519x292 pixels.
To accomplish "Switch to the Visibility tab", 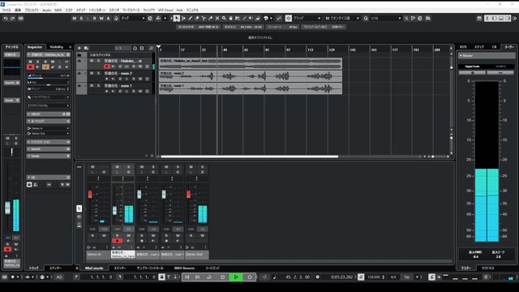I will (x=56, y=47).
